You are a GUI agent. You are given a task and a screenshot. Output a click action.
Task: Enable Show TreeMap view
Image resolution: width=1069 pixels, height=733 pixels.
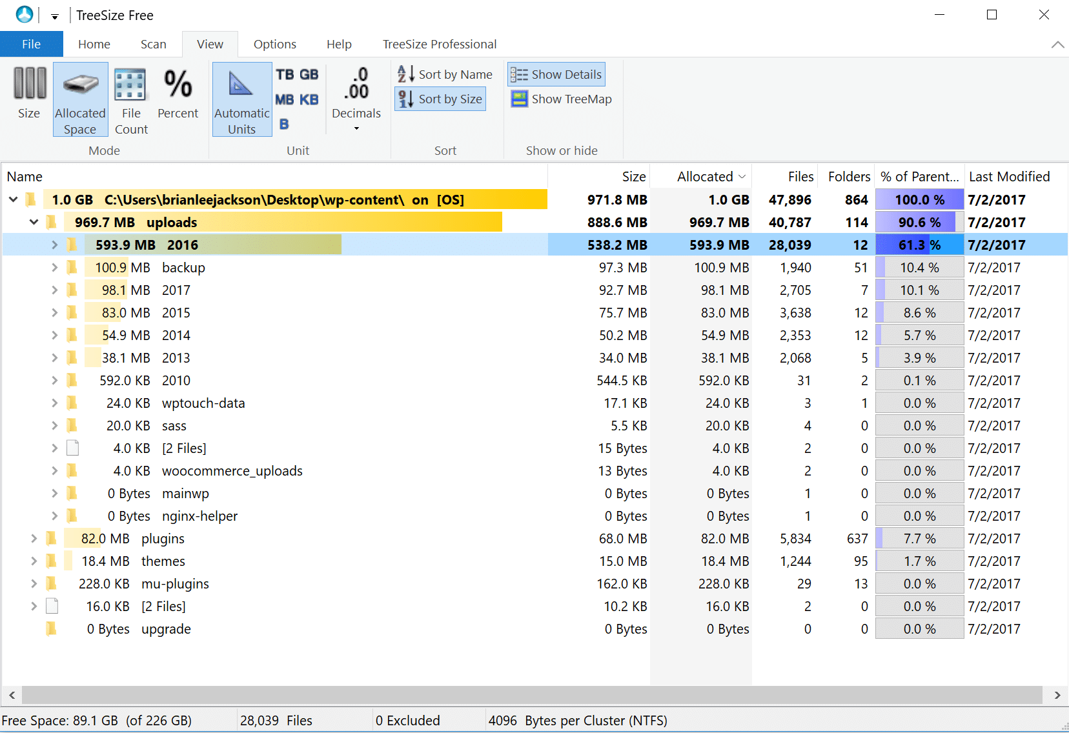tap(560, 99)
